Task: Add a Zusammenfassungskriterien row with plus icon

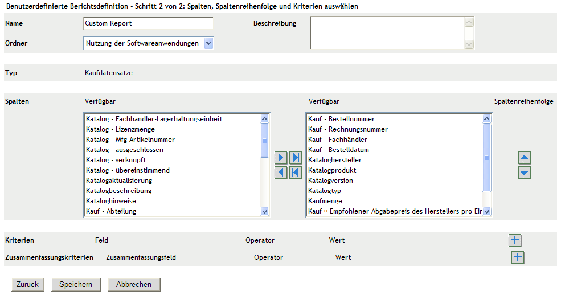Action: [x=518, y=257]
